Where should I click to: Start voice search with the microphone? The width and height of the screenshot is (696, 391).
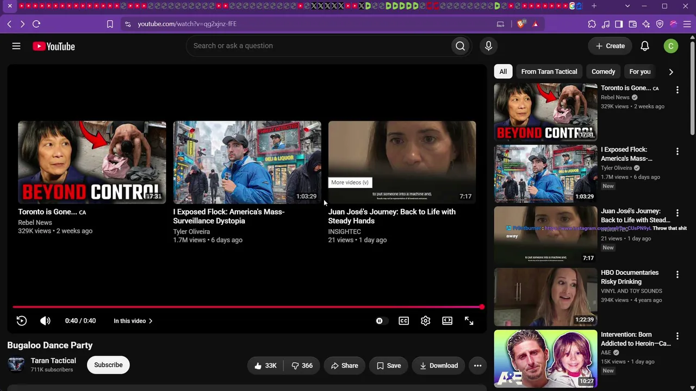point(488,46)
